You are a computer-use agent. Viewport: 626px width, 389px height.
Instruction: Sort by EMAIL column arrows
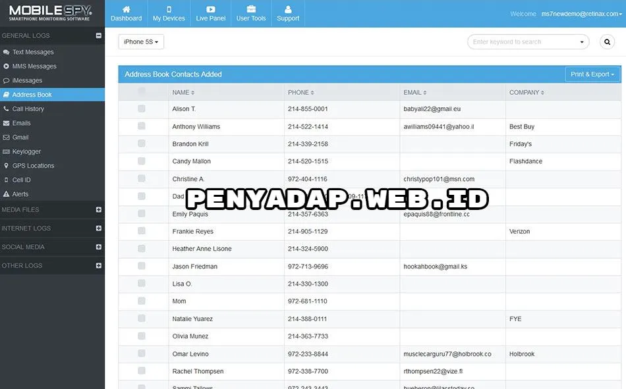coord(425,93)
